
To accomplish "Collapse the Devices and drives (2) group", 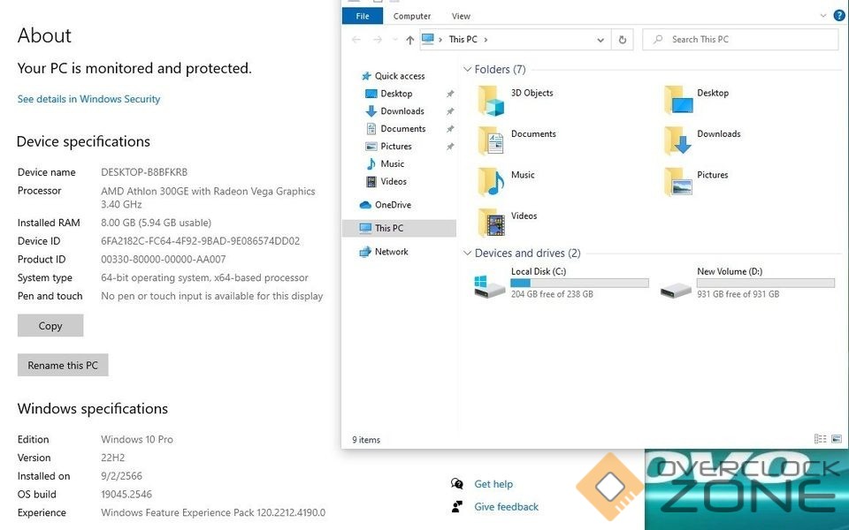I will (x=467, y=254).
